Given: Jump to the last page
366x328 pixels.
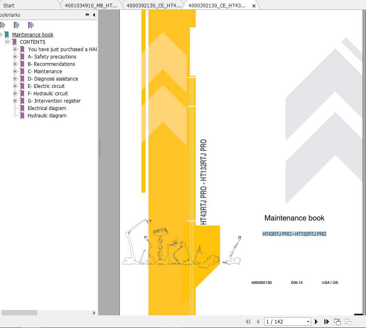Looking at the screenshot, I should tap(327, 322).
